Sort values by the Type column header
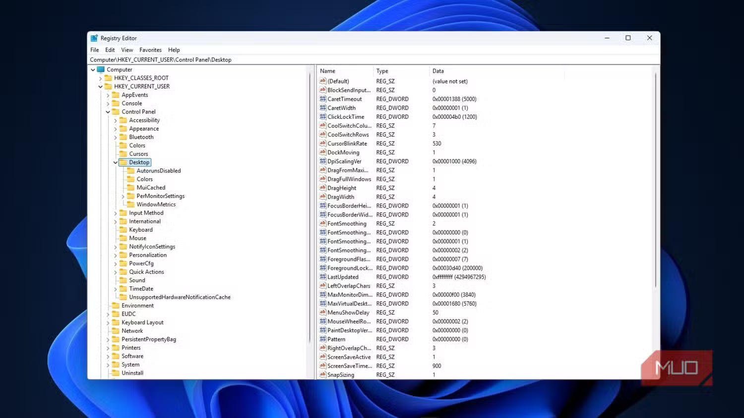Viewport: 744px width, 418px height. (x=382, y=71)
